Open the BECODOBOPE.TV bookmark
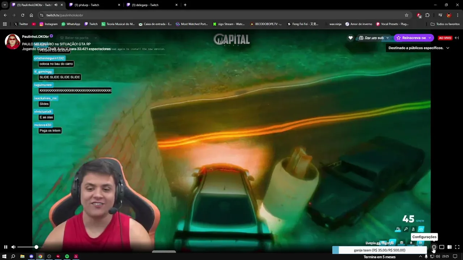This screenshot has width=463, height=260. point(266,24)
